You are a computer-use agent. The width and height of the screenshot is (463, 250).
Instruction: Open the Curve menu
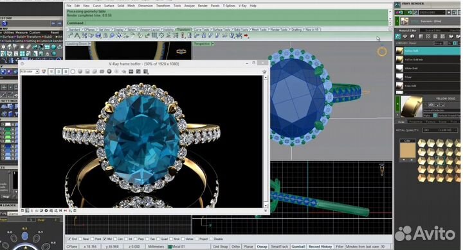point(97,6)
